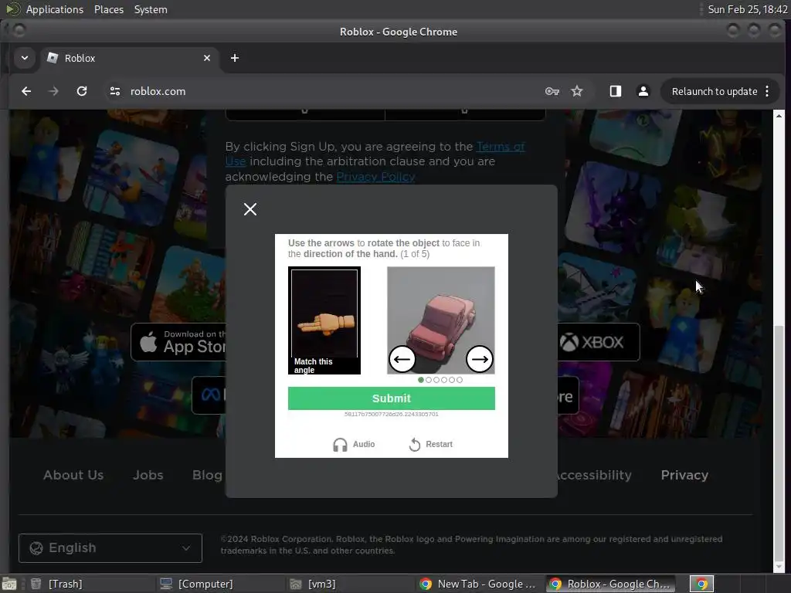Open the Applications menu
The width and height of the screenshot is (791, 593).
pyautogui.click(x=55, y=9)
